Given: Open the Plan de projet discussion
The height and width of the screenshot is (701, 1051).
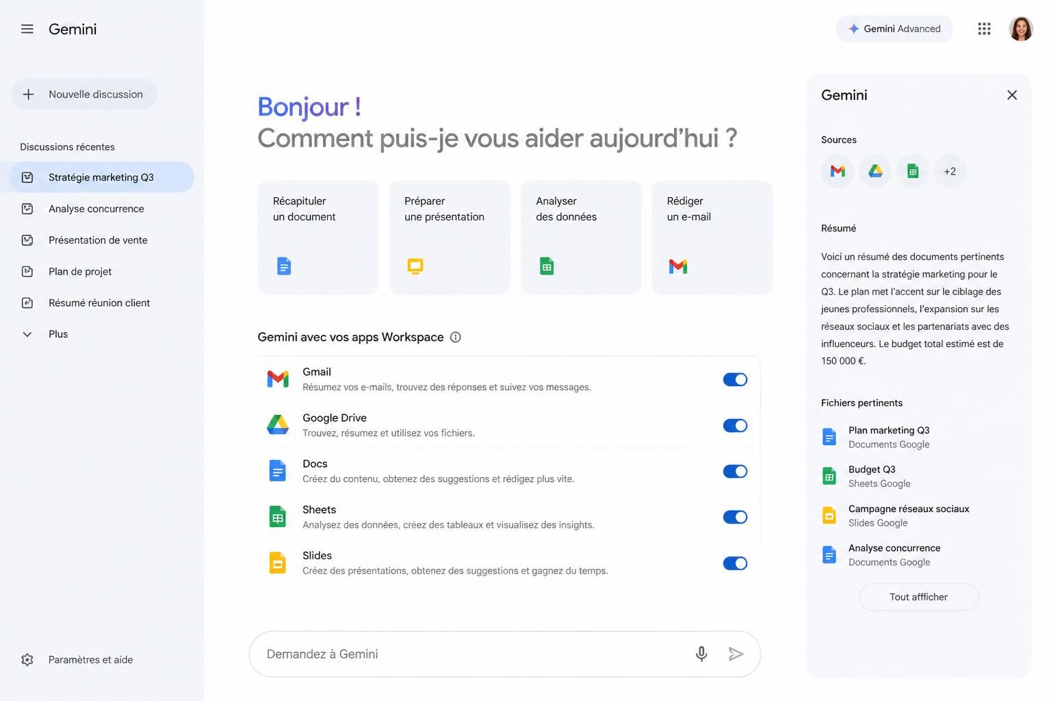Looking at the screenshot, I should (103, 272).
